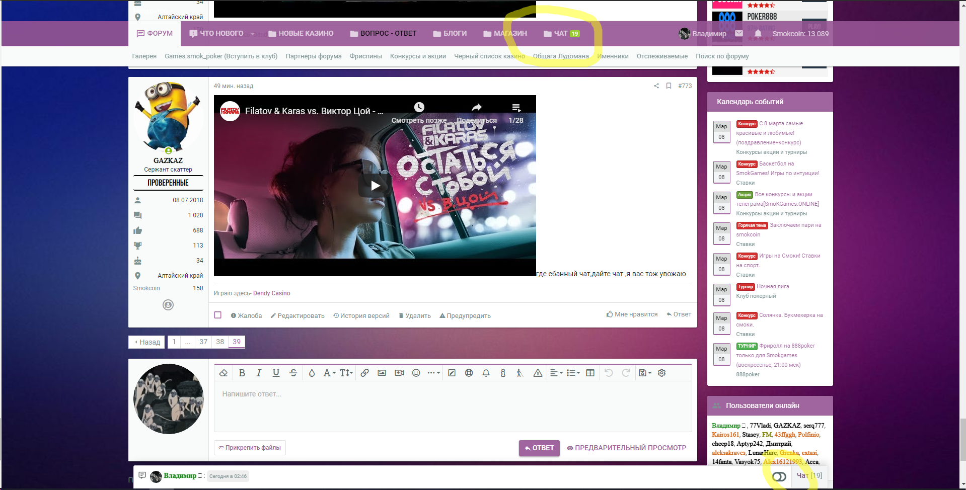Tick the checkbox on post #773
The width and height of the screenshot is (966, 490).
click(x=218, y=315)
